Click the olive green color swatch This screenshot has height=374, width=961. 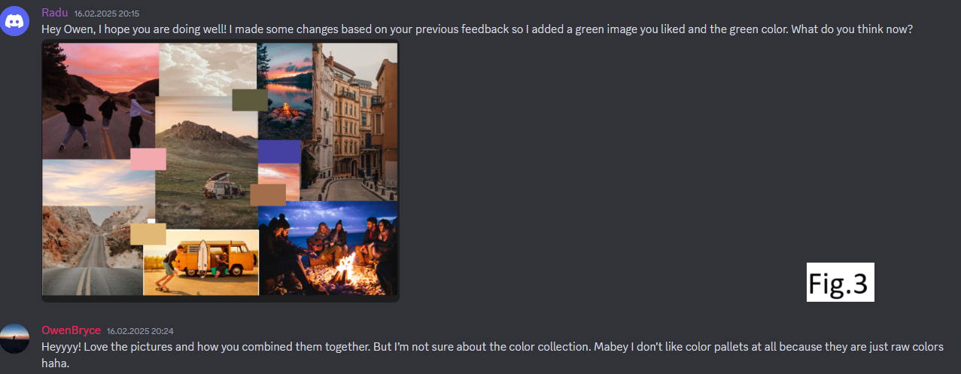(x=250, y=100)
